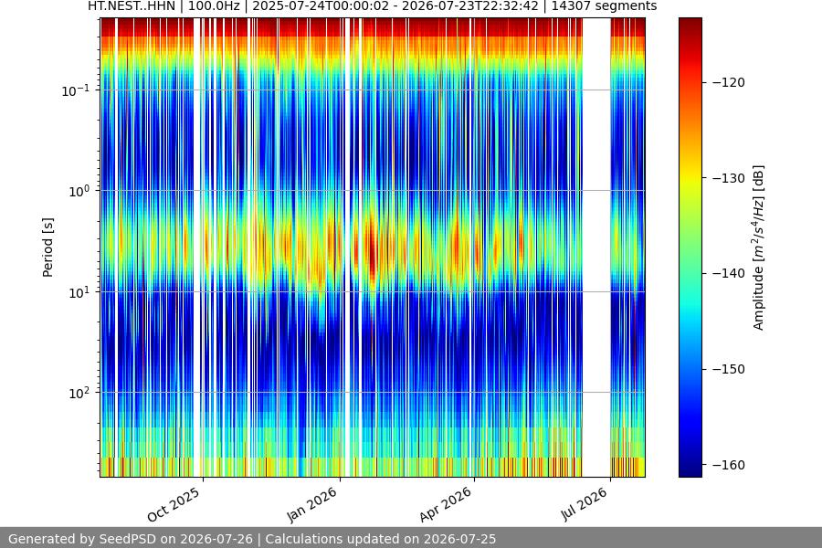Viewport: 822px width, 548px height.
Task: Click the amplitude colorbar gradient strip
Action: tap(690, 248)
